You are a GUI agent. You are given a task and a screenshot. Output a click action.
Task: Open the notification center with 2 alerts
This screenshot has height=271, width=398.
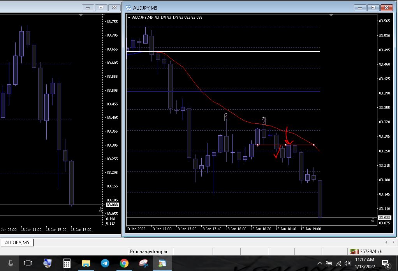click(x=386, y=264)
